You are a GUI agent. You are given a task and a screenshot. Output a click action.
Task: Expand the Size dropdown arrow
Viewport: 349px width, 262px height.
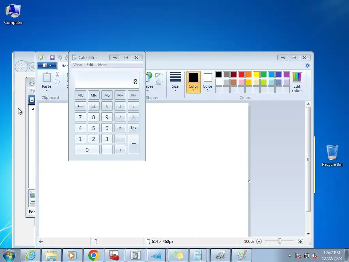click(175, 90)
